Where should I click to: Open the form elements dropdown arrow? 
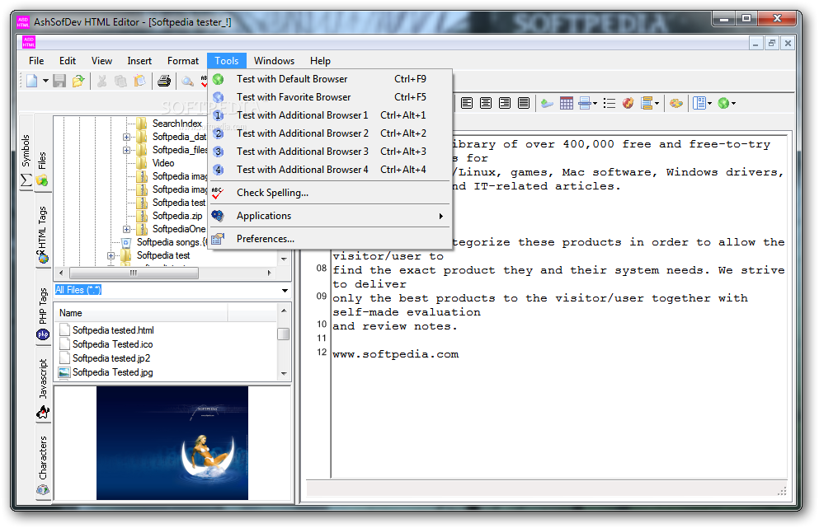pos(657,103)
